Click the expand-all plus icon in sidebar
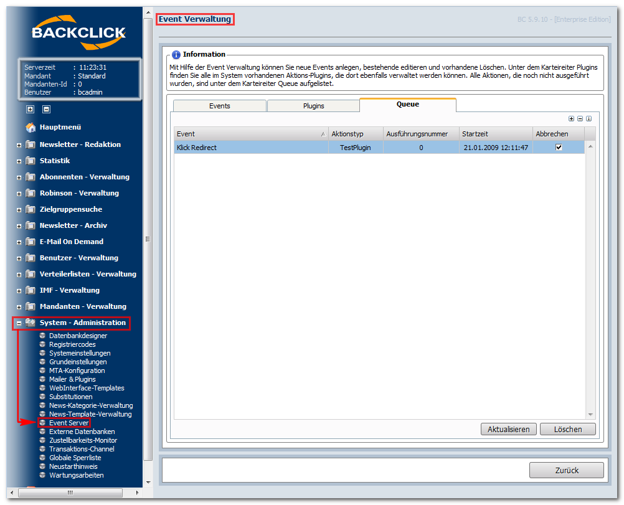Screen dimensions: 624x505 pos(31,110)
